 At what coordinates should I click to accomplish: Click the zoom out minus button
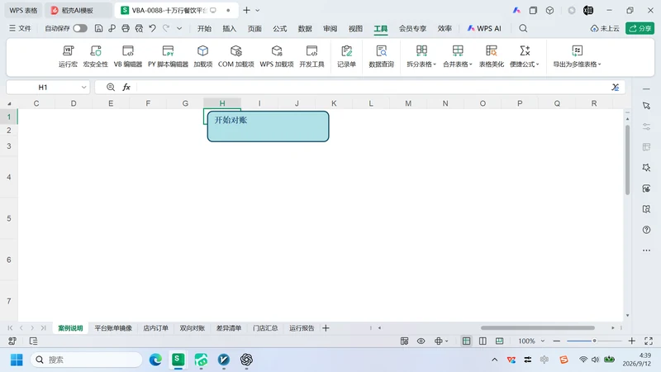(x=556, y=341)
